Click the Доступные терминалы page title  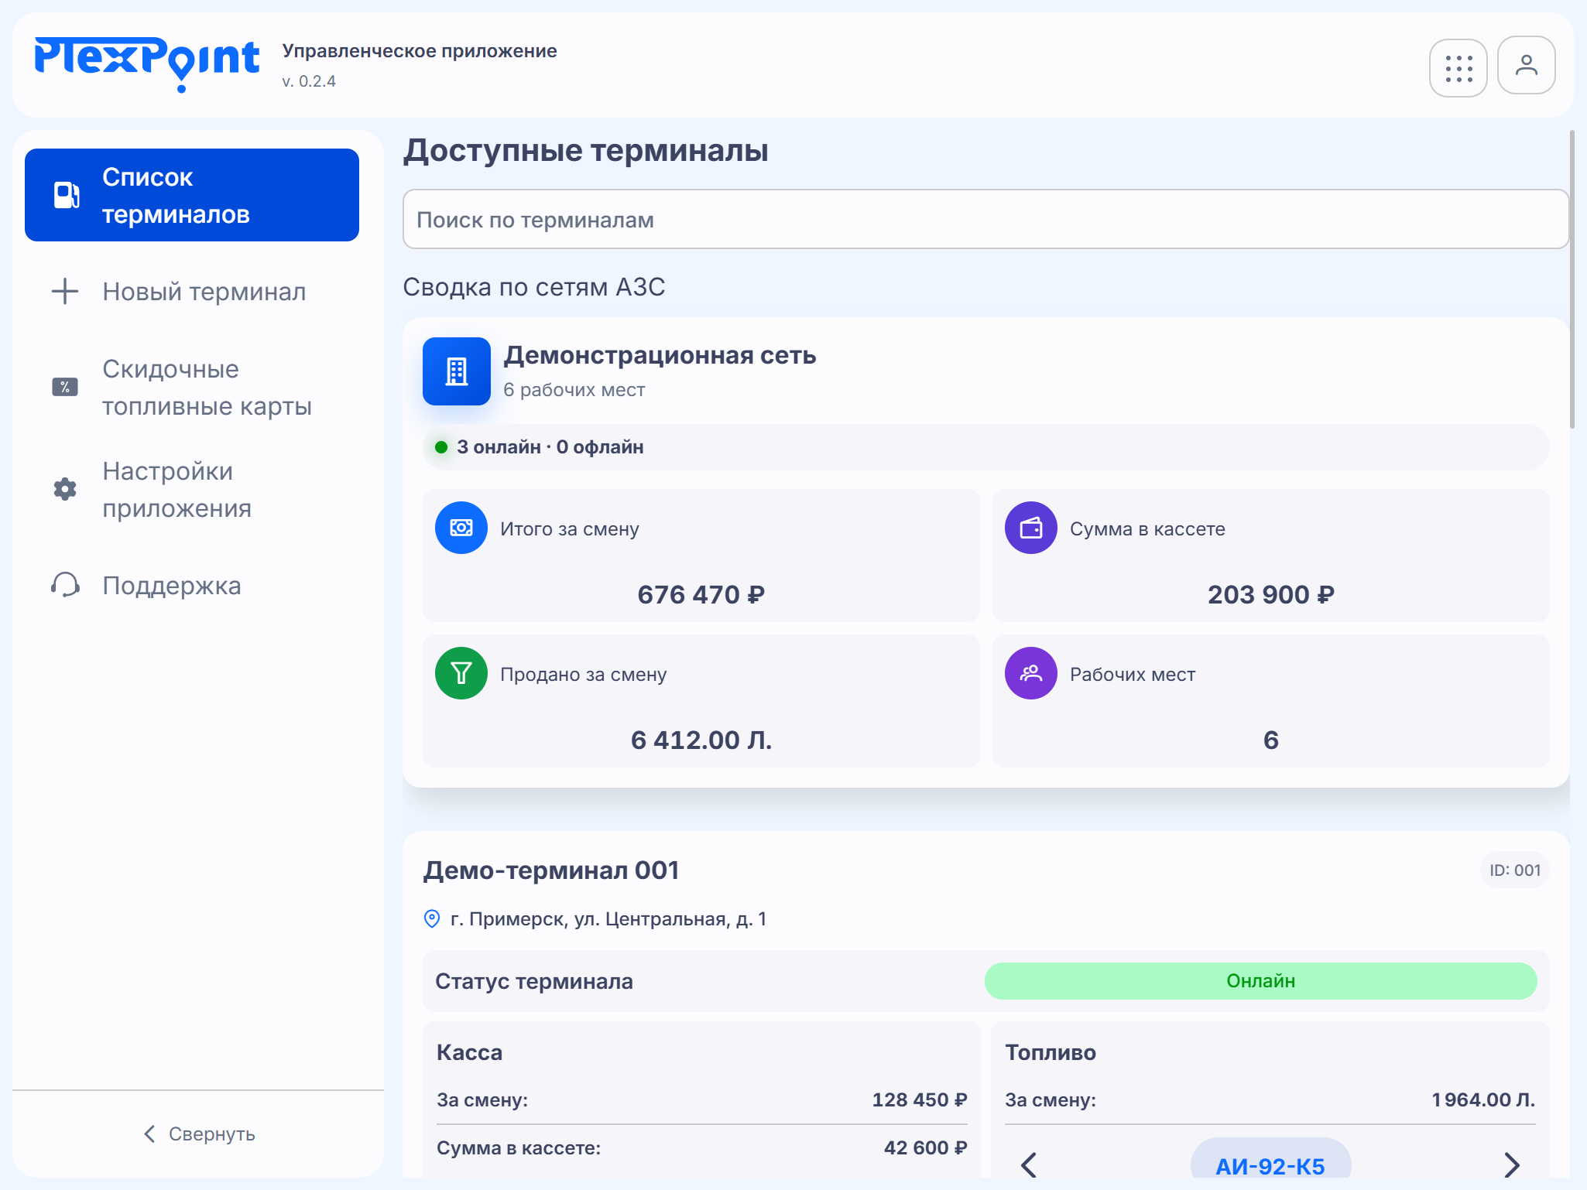coord(585,150)
